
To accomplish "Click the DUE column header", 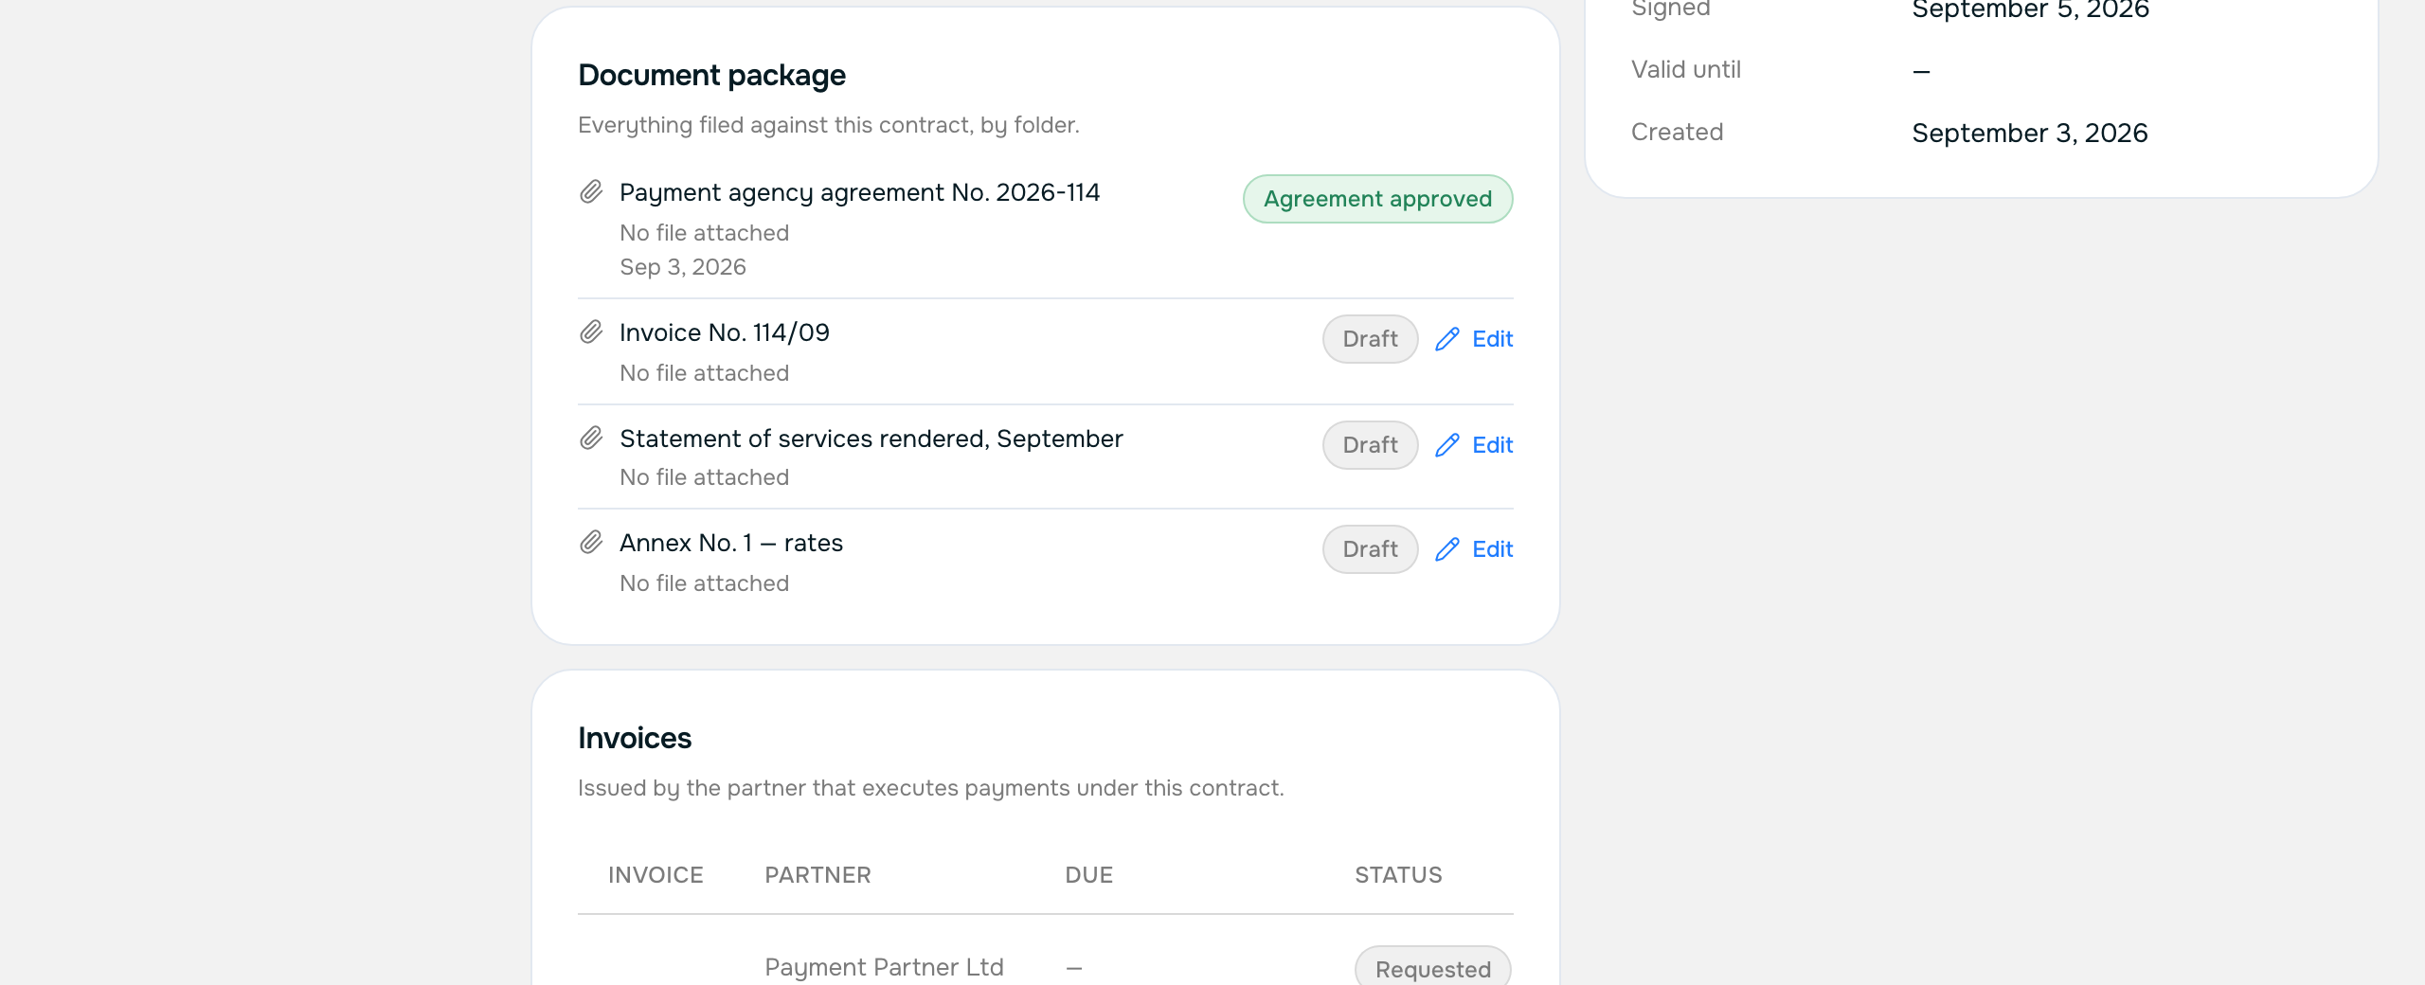I will point(1089,875).
